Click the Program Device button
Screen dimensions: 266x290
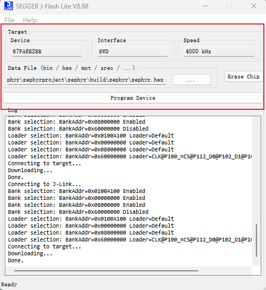click(133, 98)
